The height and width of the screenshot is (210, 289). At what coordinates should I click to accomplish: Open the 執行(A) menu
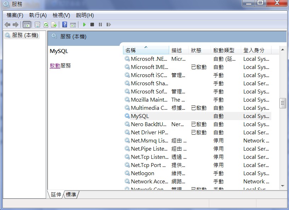(38, 15)
